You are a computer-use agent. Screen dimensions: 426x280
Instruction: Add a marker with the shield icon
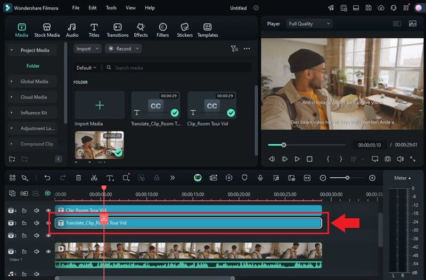click(244, 178)
